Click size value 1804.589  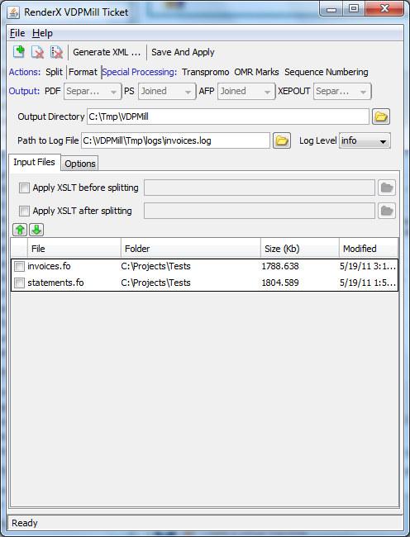point(280,283)
